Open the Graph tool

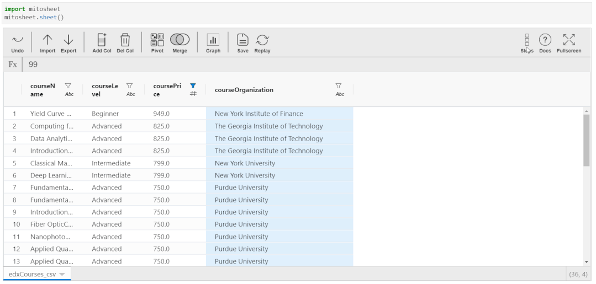pyautogui.click(x=213, y=40)
